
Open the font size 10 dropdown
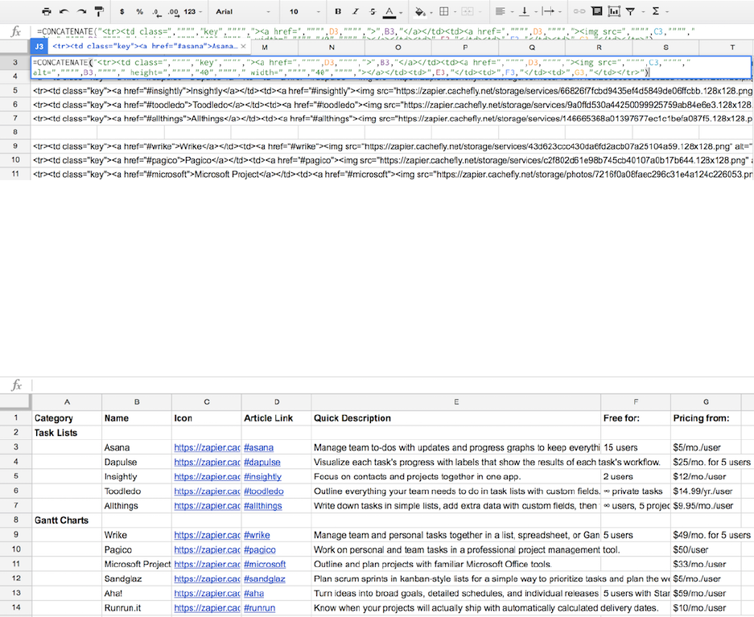point(304,11)
